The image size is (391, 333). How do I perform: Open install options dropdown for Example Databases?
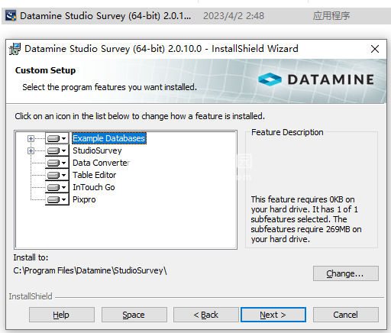point(57,138)
